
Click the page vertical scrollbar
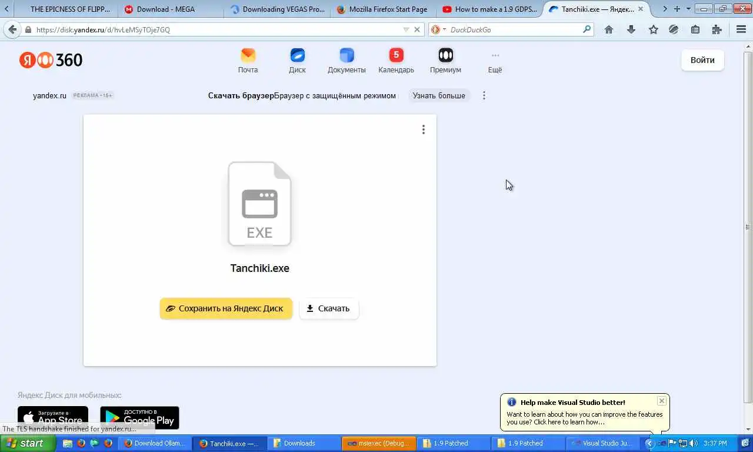[x=748, y=227]
